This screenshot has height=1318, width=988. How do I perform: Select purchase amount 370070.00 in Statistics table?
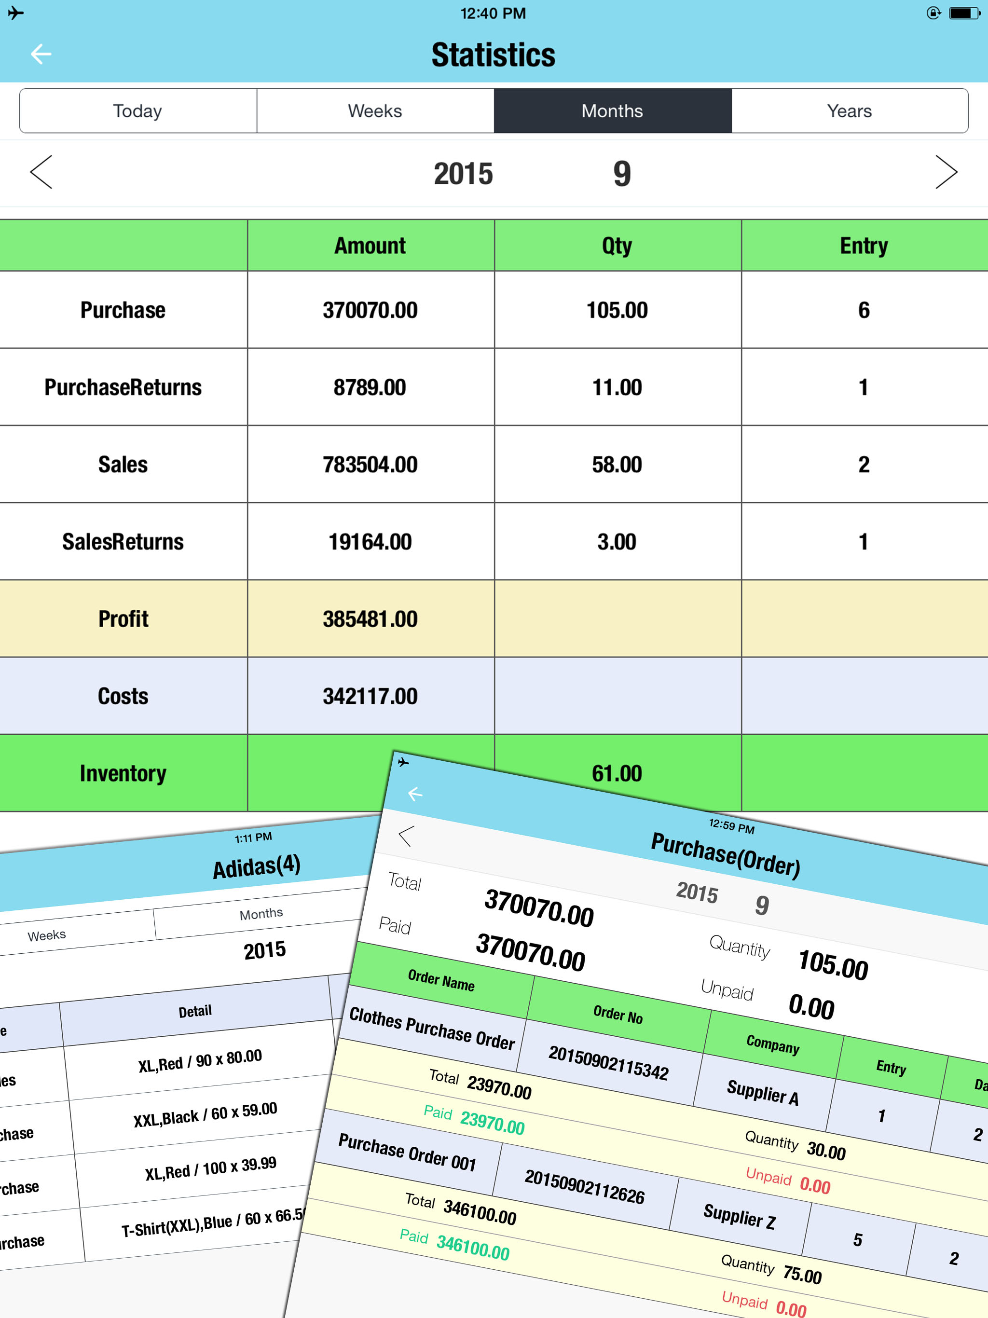(370, 310)
